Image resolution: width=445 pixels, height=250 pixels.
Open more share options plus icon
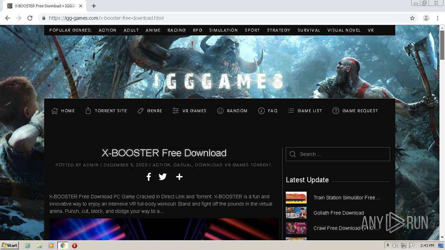[x=179, y=177]
